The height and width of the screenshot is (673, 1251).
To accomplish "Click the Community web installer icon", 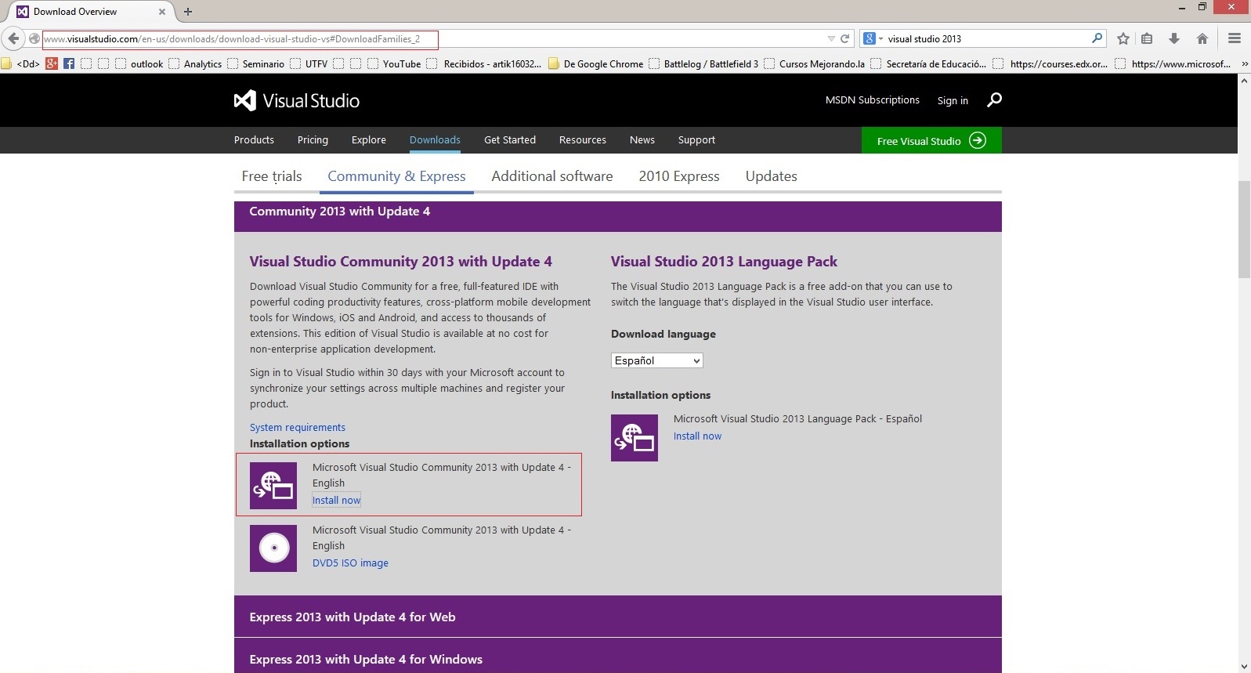I will coord(273,485).
